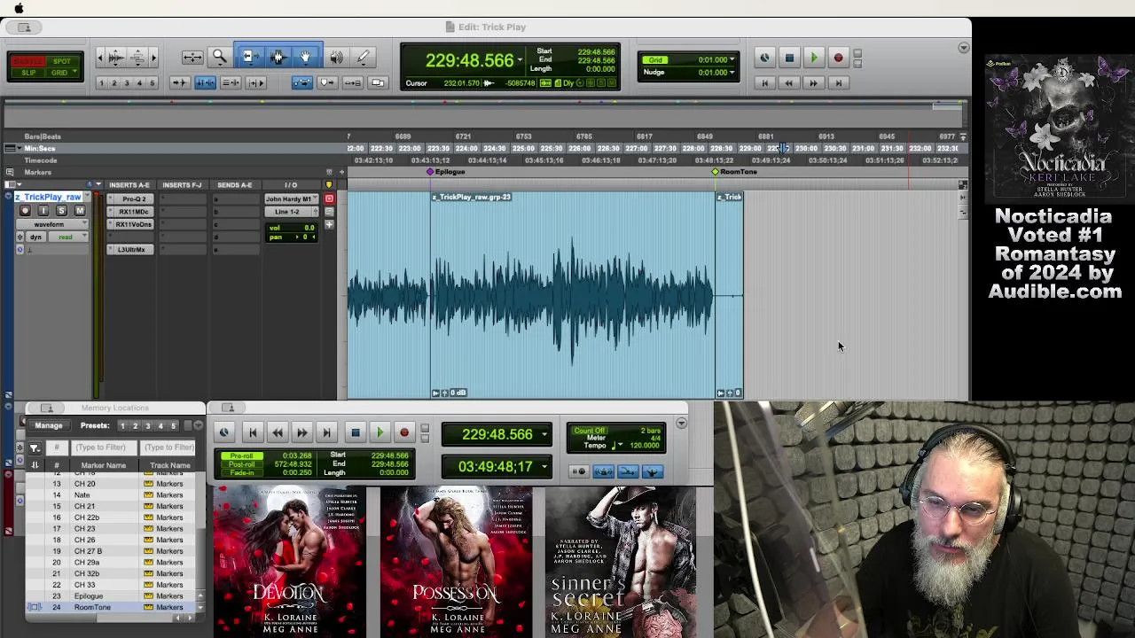1135x638 pixels.
Task: Open Nudge value dropdown
Action: pos(732,73)
